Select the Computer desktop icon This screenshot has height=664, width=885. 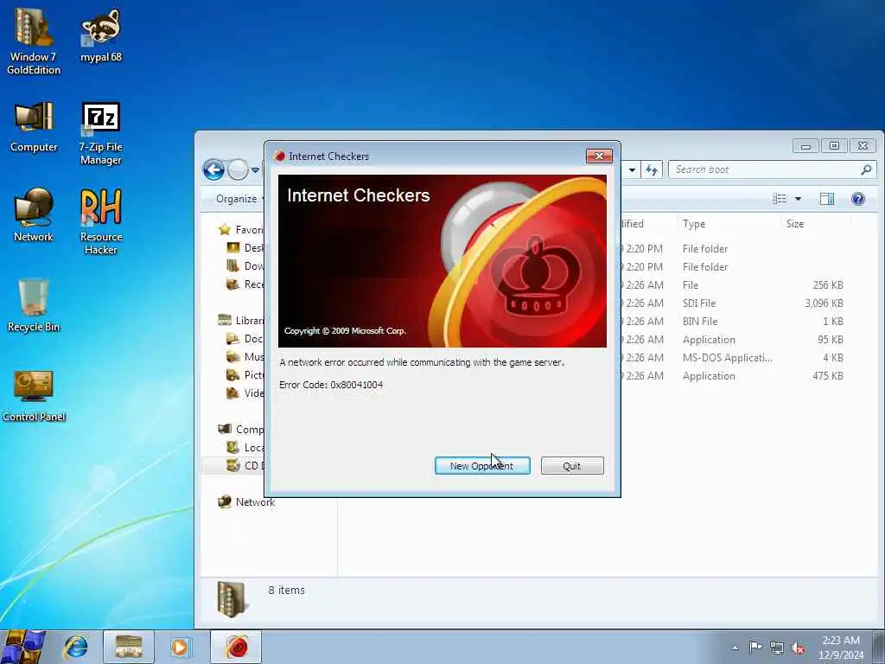click(34, 126)
